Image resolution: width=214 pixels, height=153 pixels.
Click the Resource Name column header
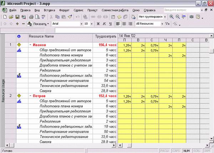pyautogui.click(x=61, y=38)
